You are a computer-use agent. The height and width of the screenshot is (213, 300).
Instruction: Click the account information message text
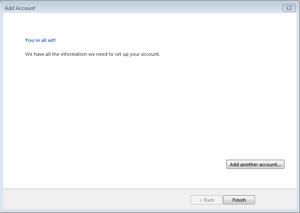pos(93,55)
